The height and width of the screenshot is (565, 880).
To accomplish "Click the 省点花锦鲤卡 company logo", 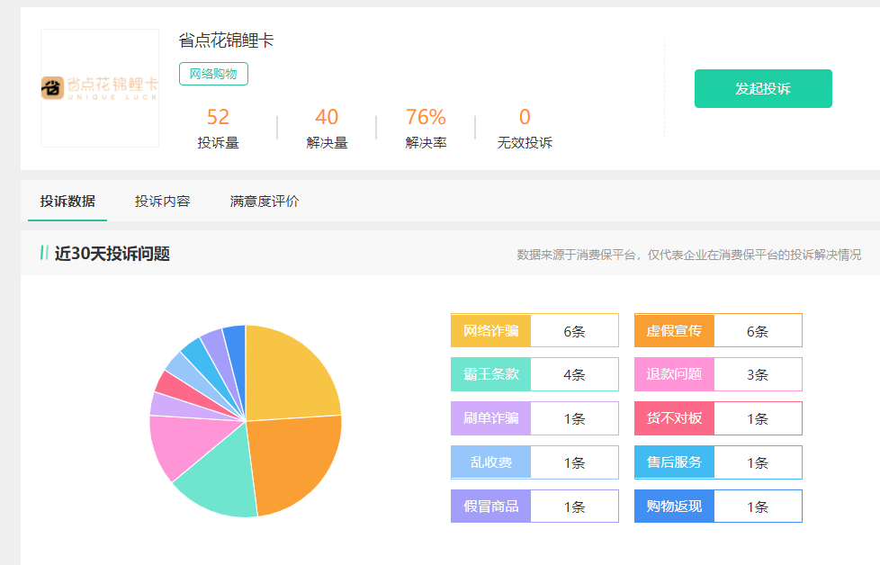I will [100, 88].
